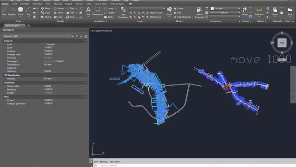The image size is (296, 167).
Task: Expand the Block panel dropdown
Action: (180, 21)
